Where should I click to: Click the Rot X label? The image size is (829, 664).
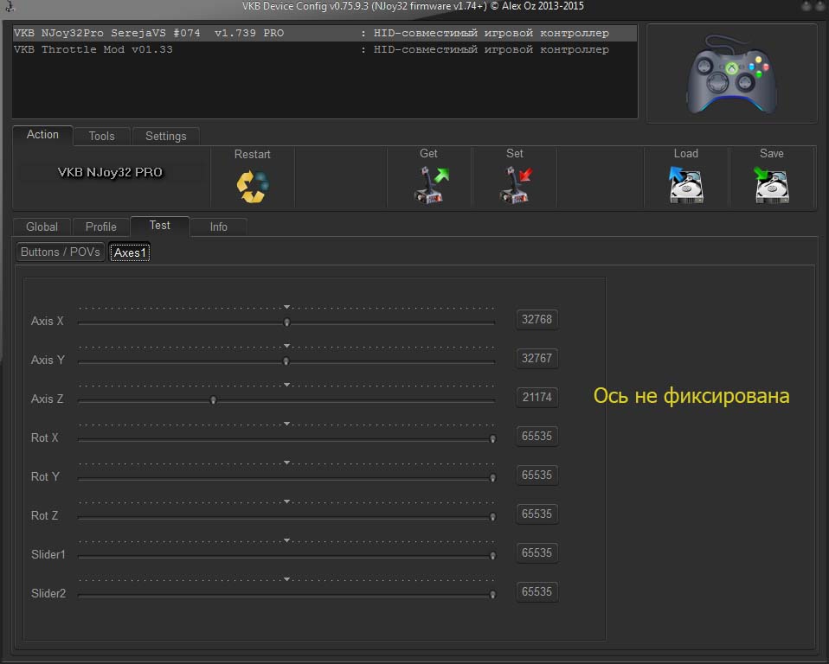(x=44, y=438)
